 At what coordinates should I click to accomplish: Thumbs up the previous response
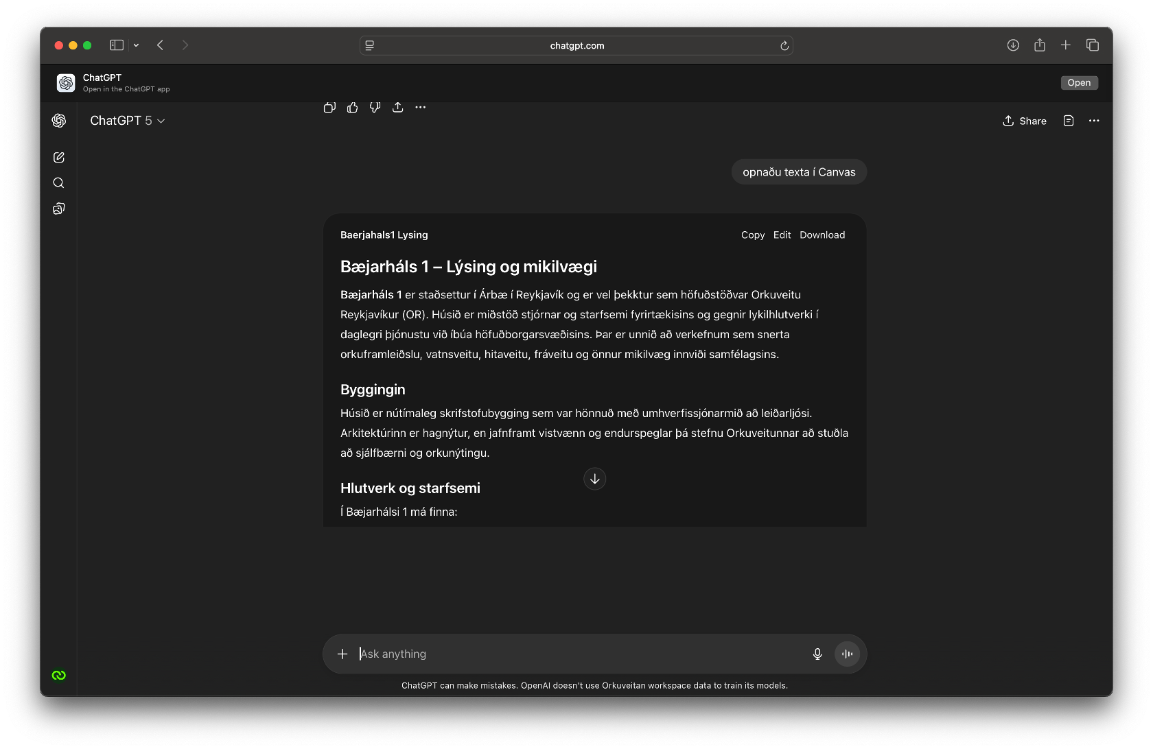click(x=353, y=108)
